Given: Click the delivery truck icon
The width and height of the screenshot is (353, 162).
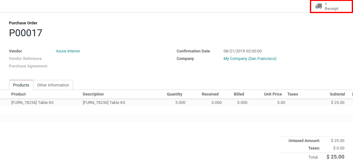Looking at the screenshot, I should coord(318,6).
